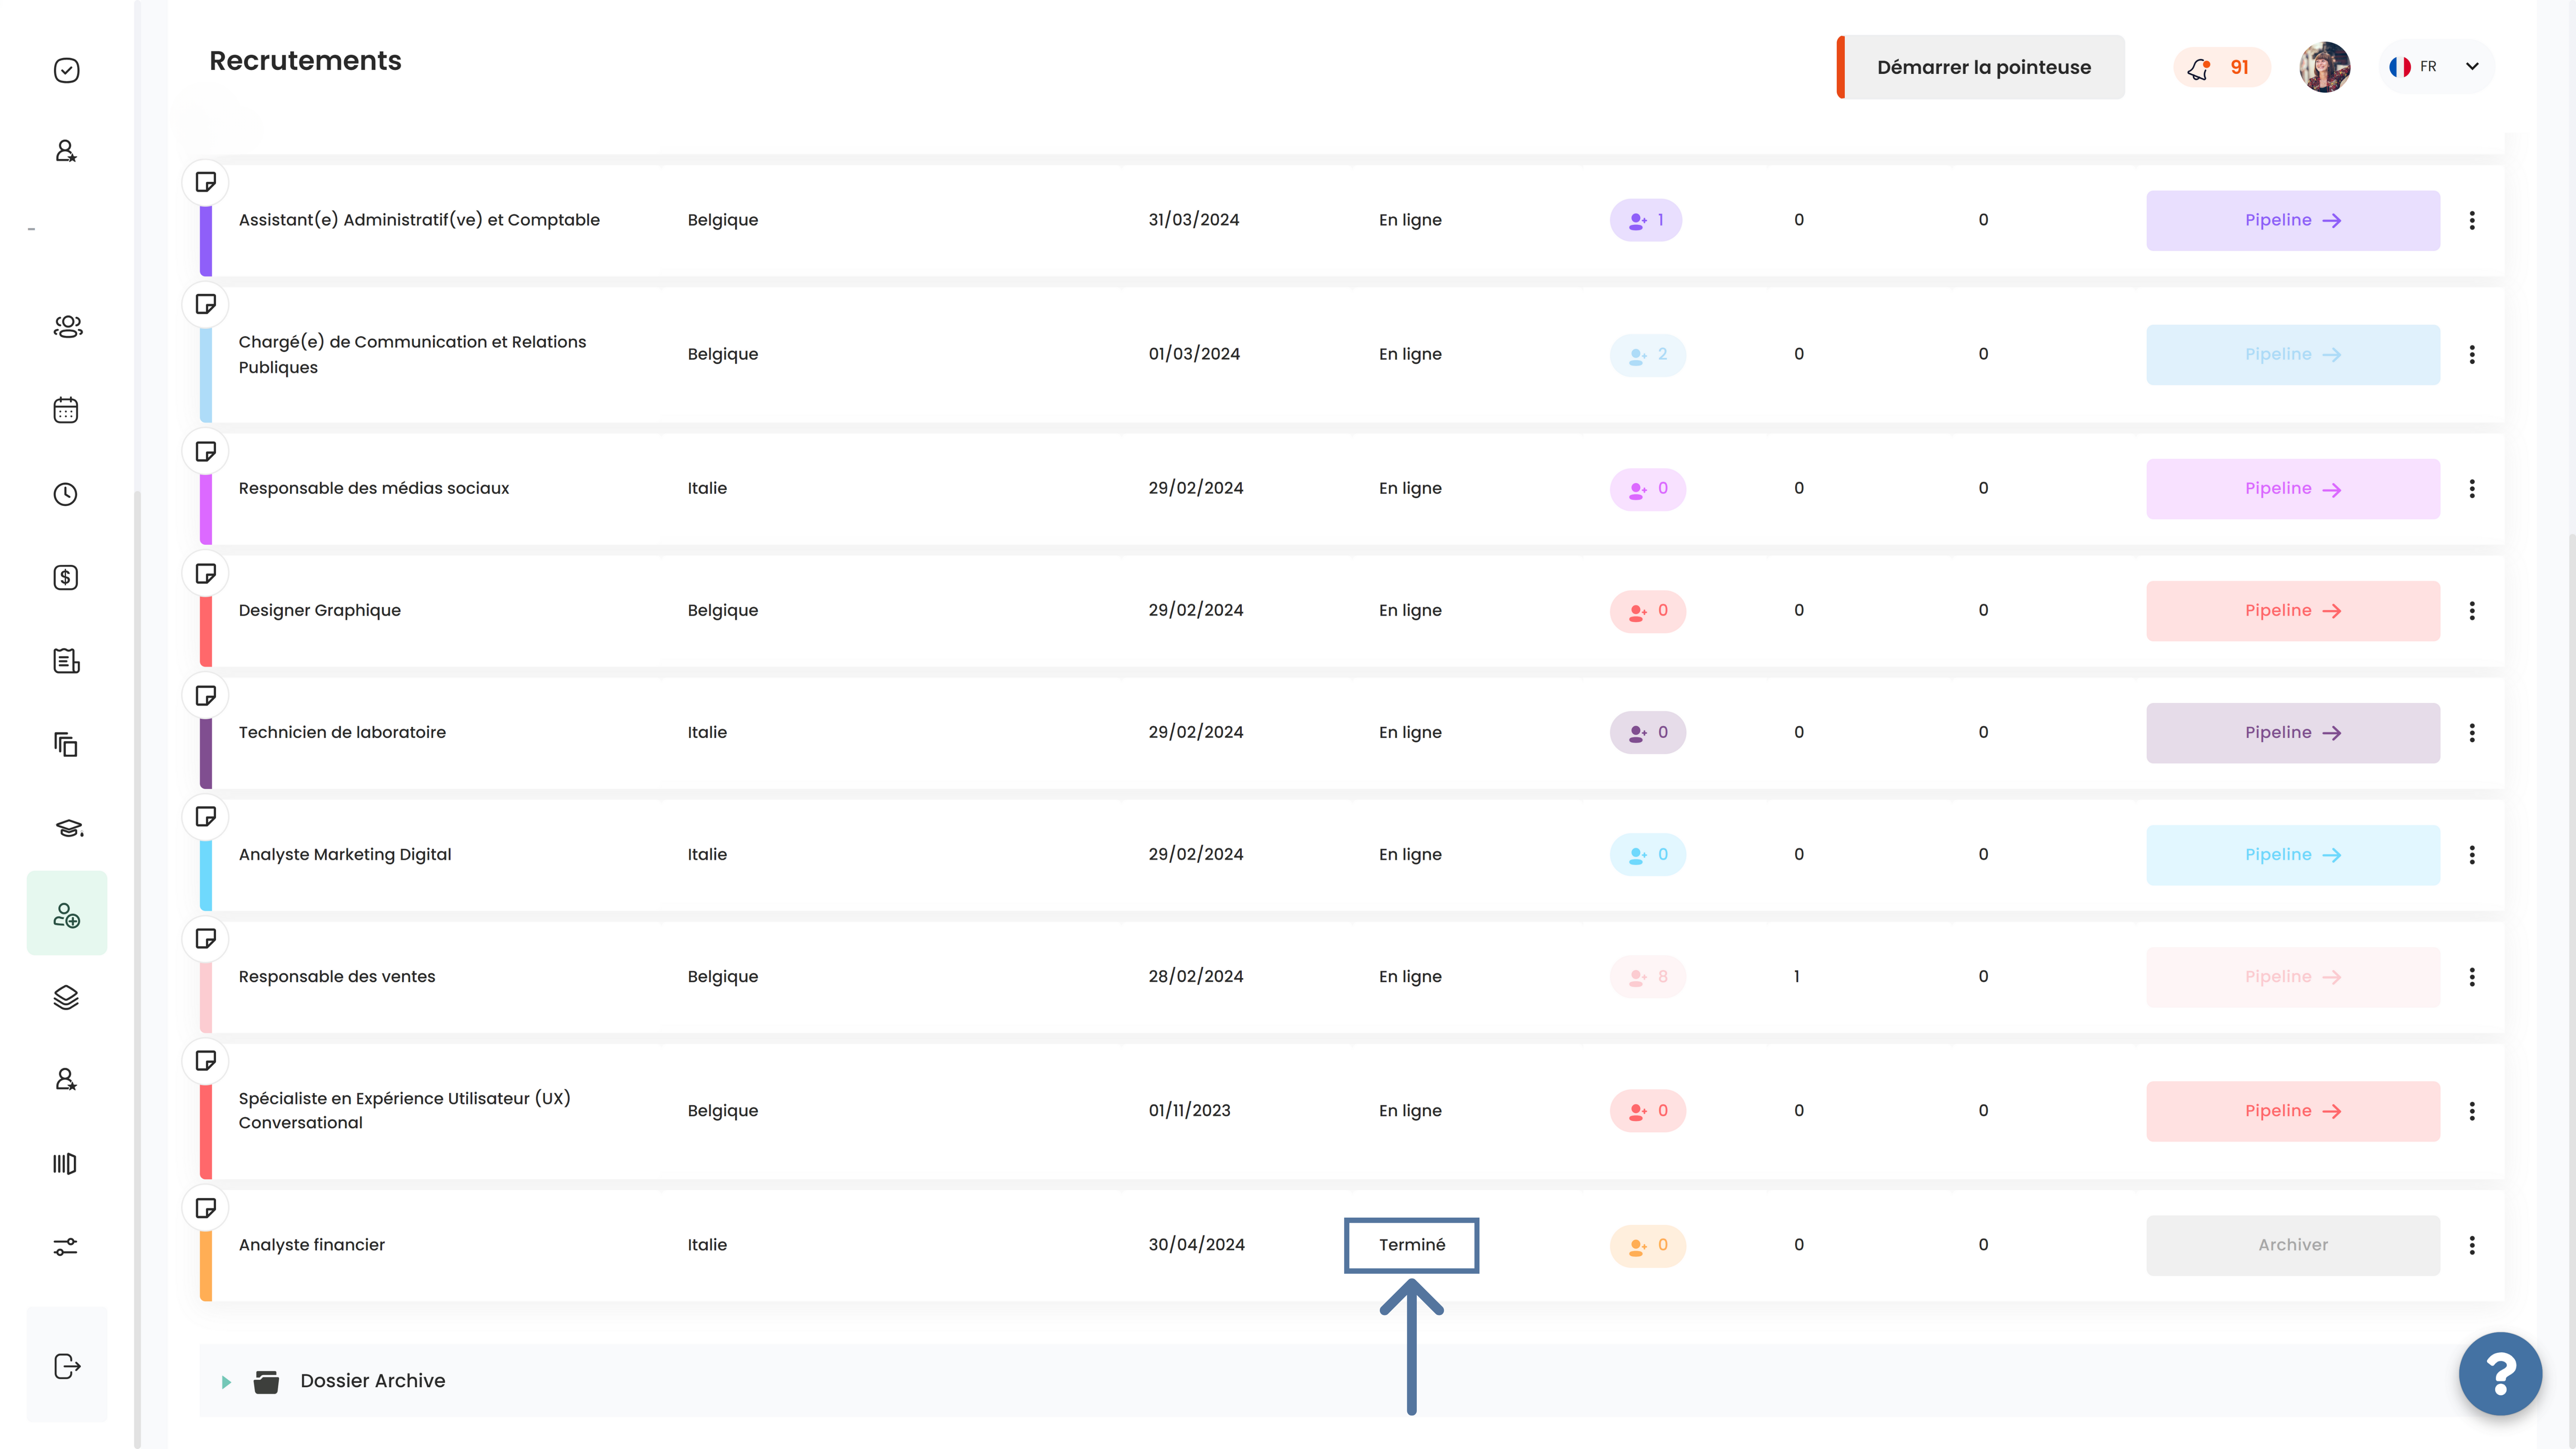Open the copy documents icon in sidebar
This screenshot has width=2576, height=1449.
pos(66,744)
